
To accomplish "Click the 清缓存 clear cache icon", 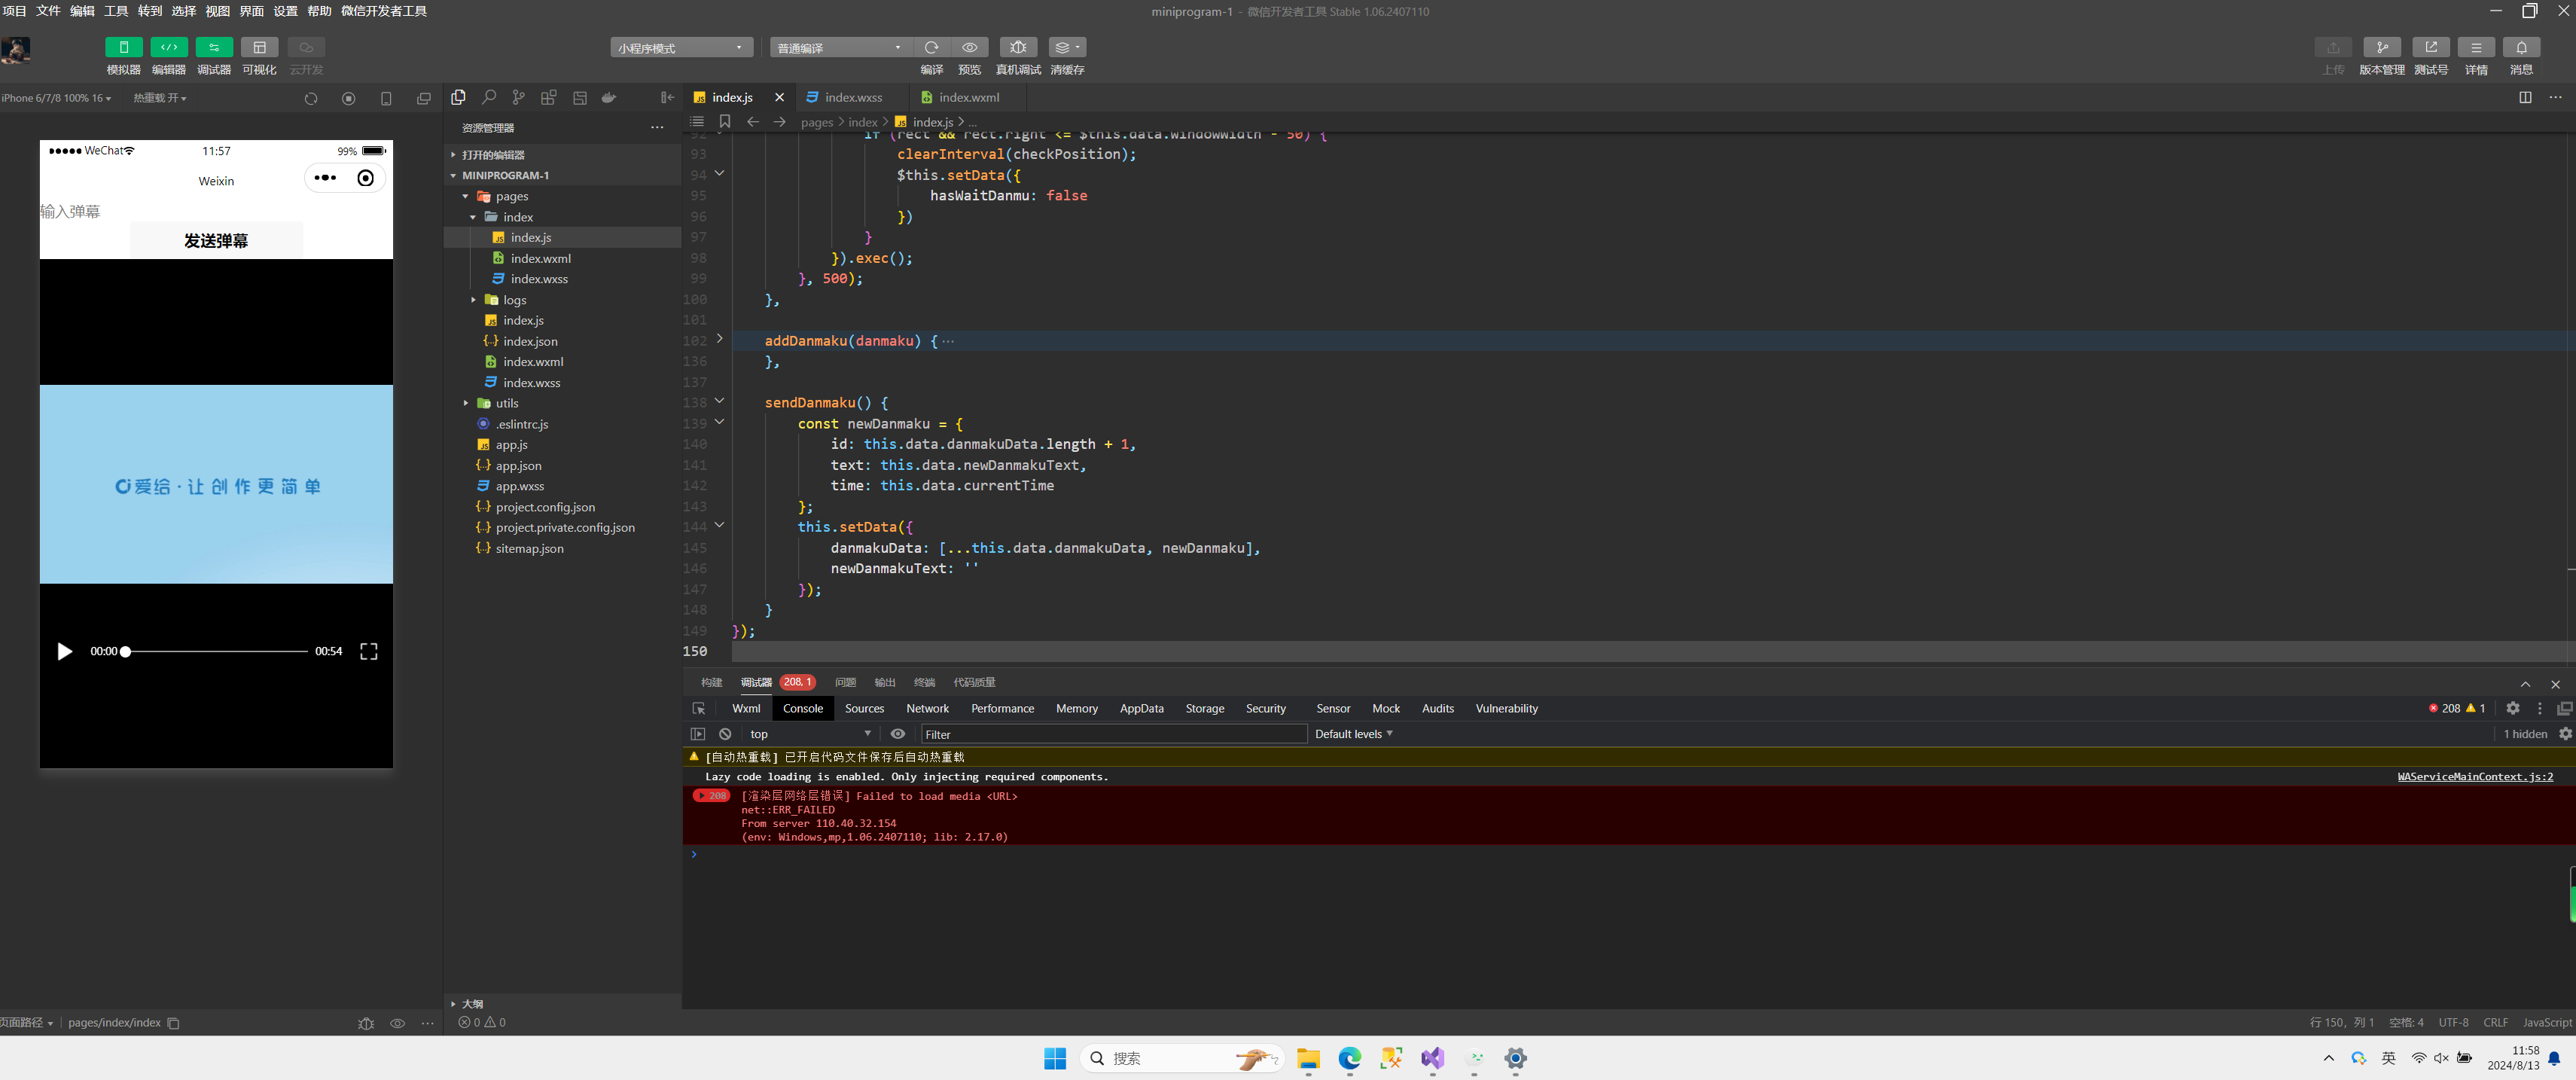I will tap(1066, 47).
